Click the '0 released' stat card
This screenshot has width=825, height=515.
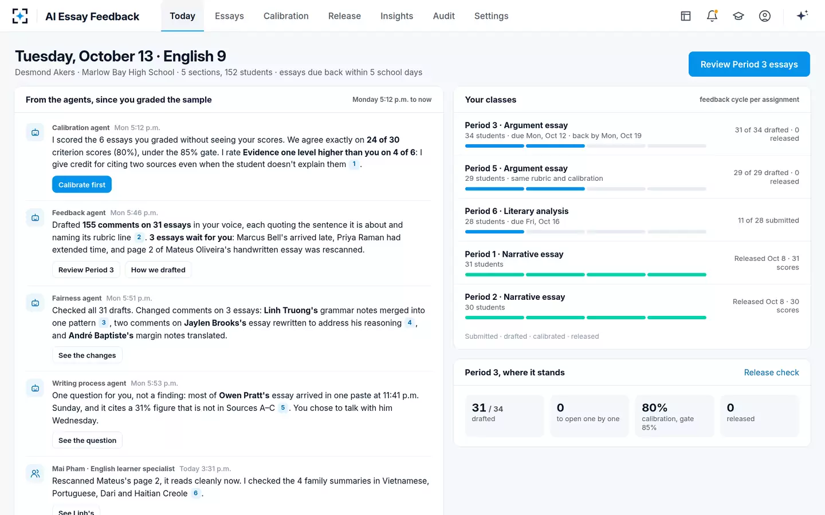tap(759, 416)
